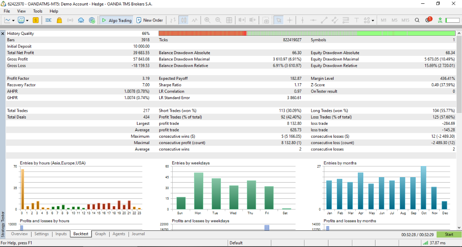Click the zoom out magnifier

point(218,20)
